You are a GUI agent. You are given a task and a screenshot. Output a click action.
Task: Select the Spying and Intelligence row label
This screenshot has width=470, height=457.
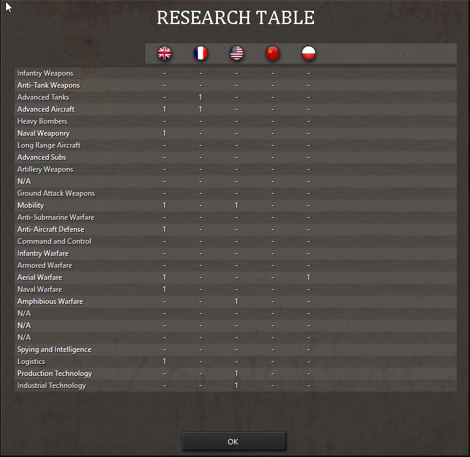point(54,350)
